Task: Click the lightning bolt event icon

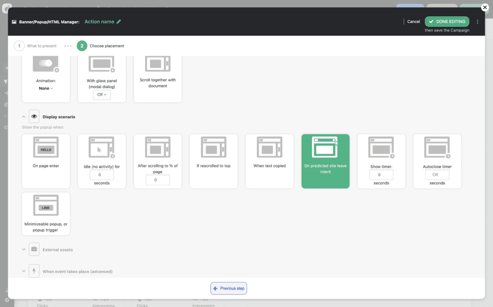Action: [34, 271]
